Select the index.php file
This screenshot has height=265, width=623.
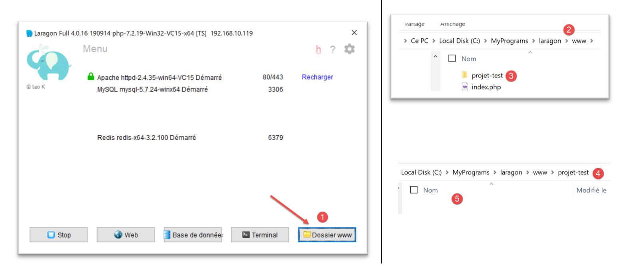click(x=486, y=87)
